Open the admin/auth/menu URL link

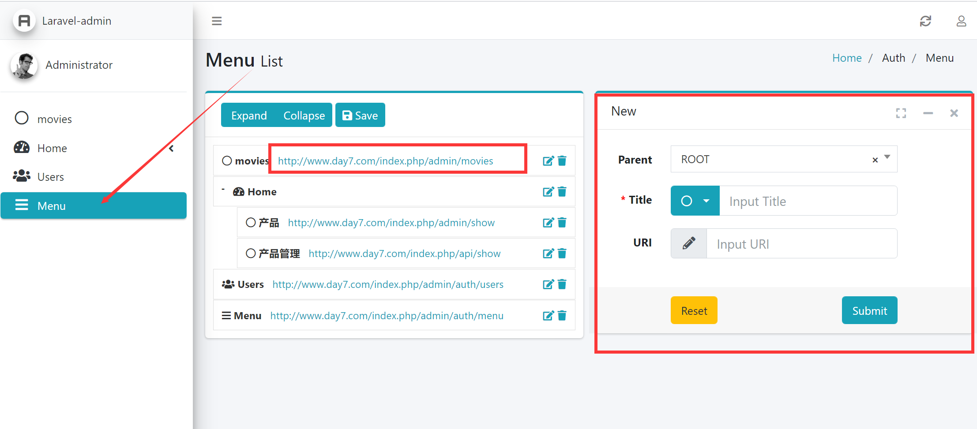(387, 316)
